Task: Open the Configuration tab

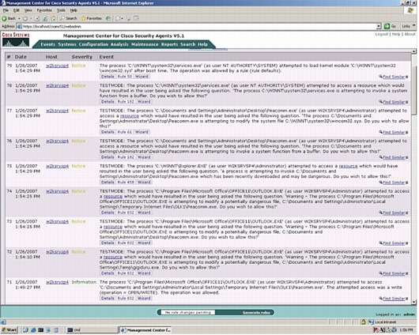Action: tap(93, 44)
